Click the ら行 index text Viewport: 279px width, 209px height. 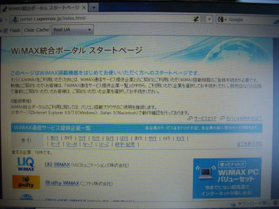[x=166, y=138]
